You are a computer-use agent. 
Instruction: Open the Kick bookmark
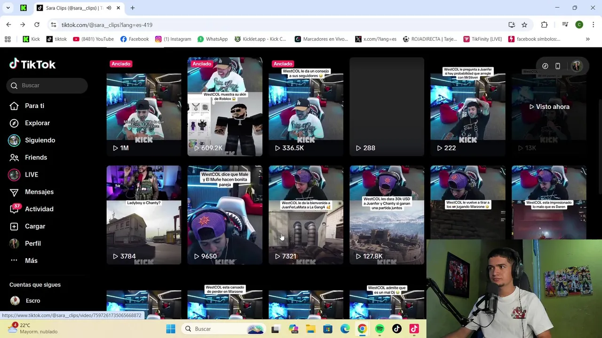(32, 39)
